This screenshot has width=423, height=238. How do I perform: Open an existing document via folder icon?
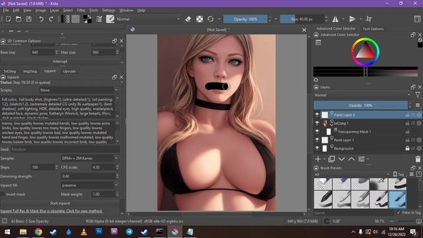19,19
